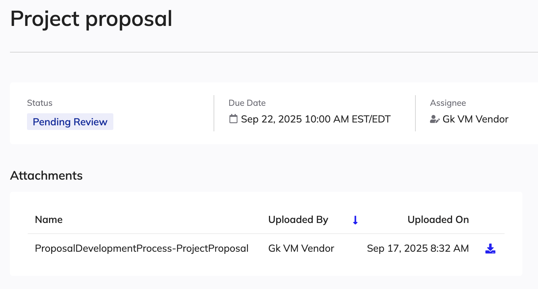Reverse sorting with the blue arrow indicator
Screen dimensions: 538x289
[355, 220]
